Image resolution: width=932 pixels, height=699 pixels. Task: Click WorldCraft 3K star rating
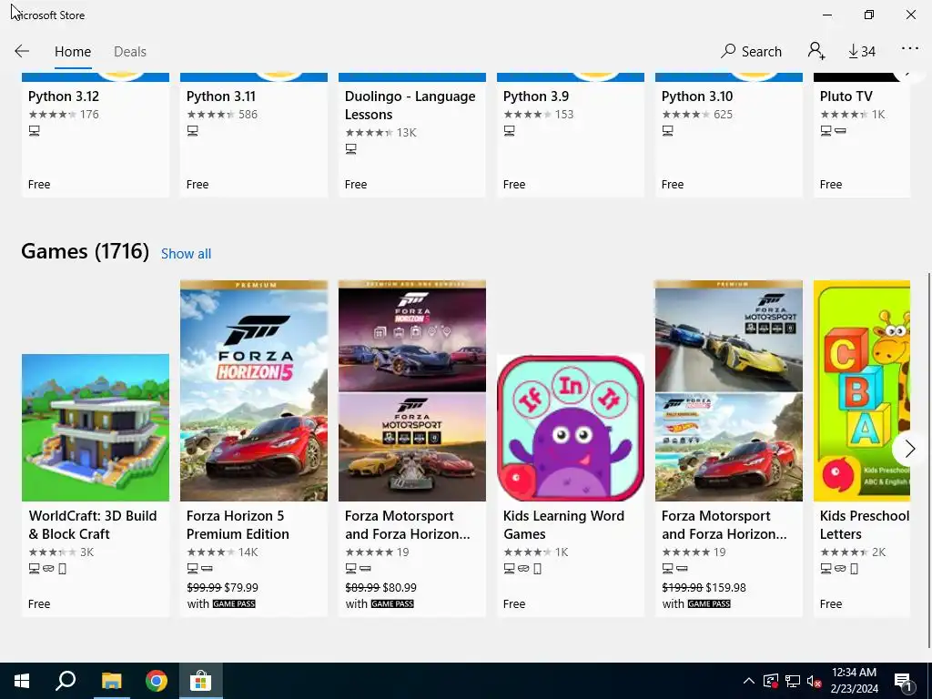(61, 552)
